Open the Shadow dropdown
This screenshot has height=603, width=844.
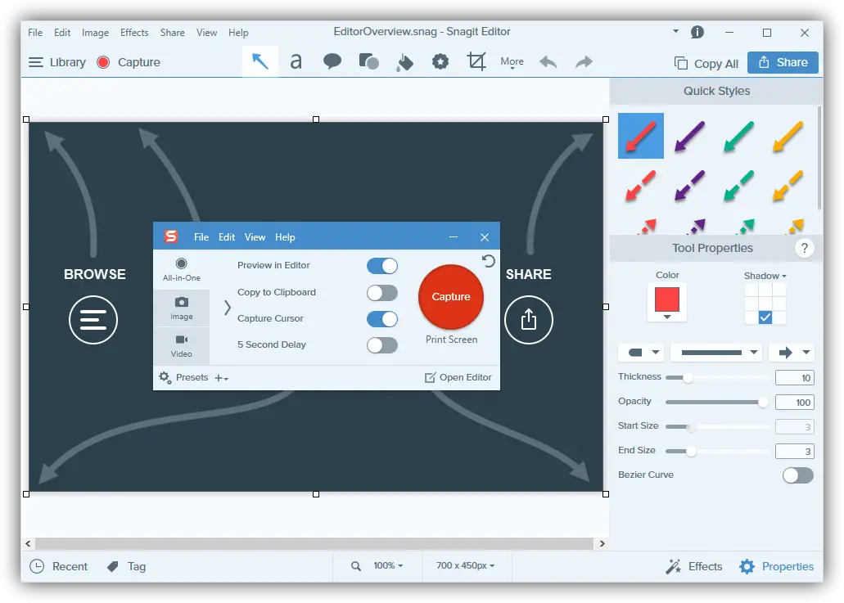click(x=765, y=276)
